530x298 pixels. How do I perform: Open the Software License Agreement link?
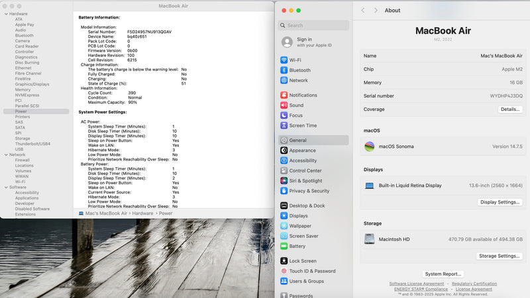[x=416, y=283]
